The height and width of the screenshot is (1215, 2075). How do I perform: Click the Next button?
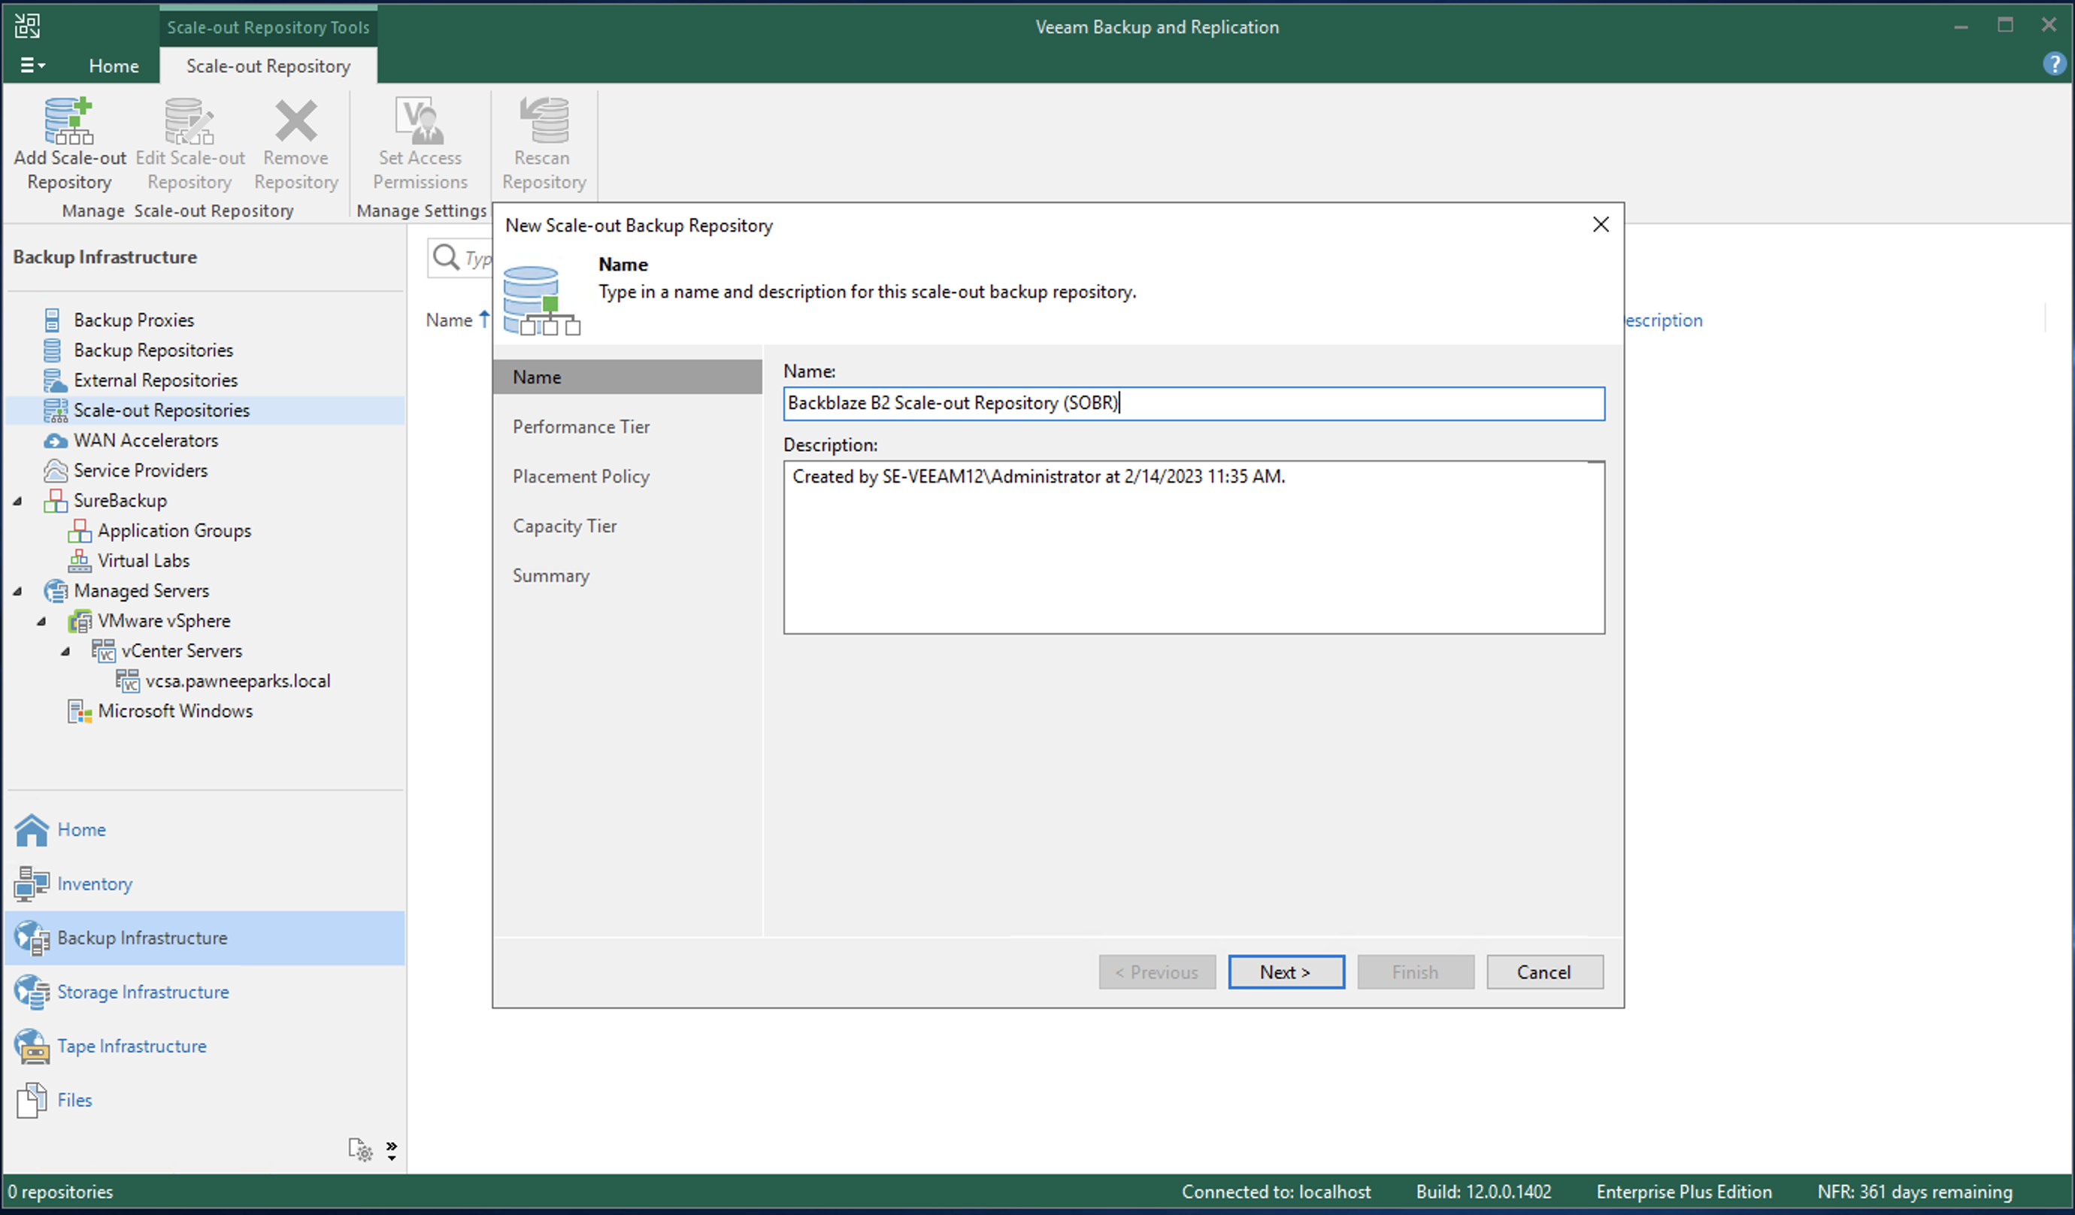point(1286,972)
